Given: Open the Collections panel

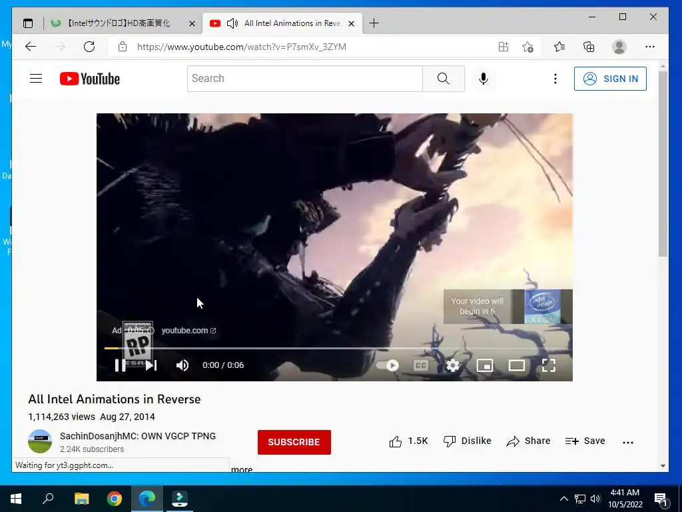Looking at the screenshot, I should [589, 47].
